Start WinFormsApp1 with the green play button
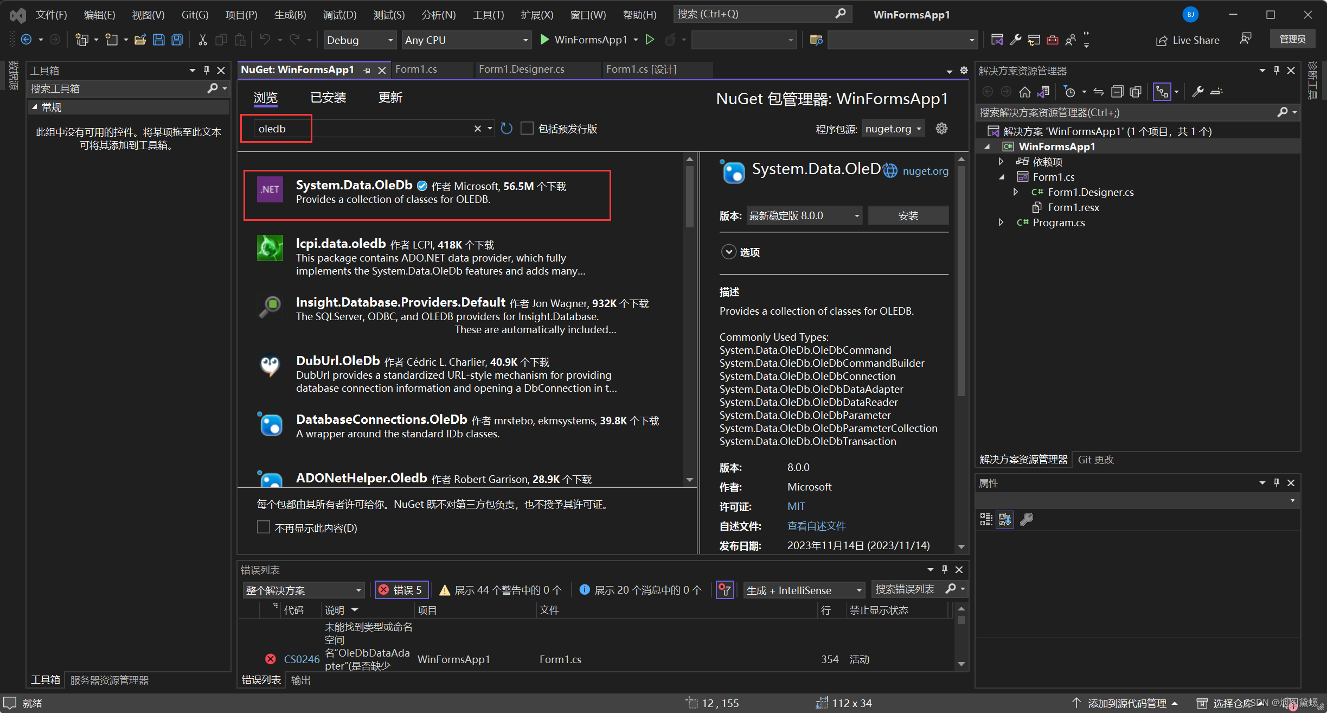This screenshot has height=713, width=1327. click(x=544, y=40)
